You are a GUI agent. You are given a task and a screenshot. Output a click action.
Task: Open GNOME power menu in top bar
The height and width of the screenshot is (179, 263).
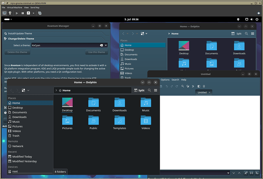257,19
